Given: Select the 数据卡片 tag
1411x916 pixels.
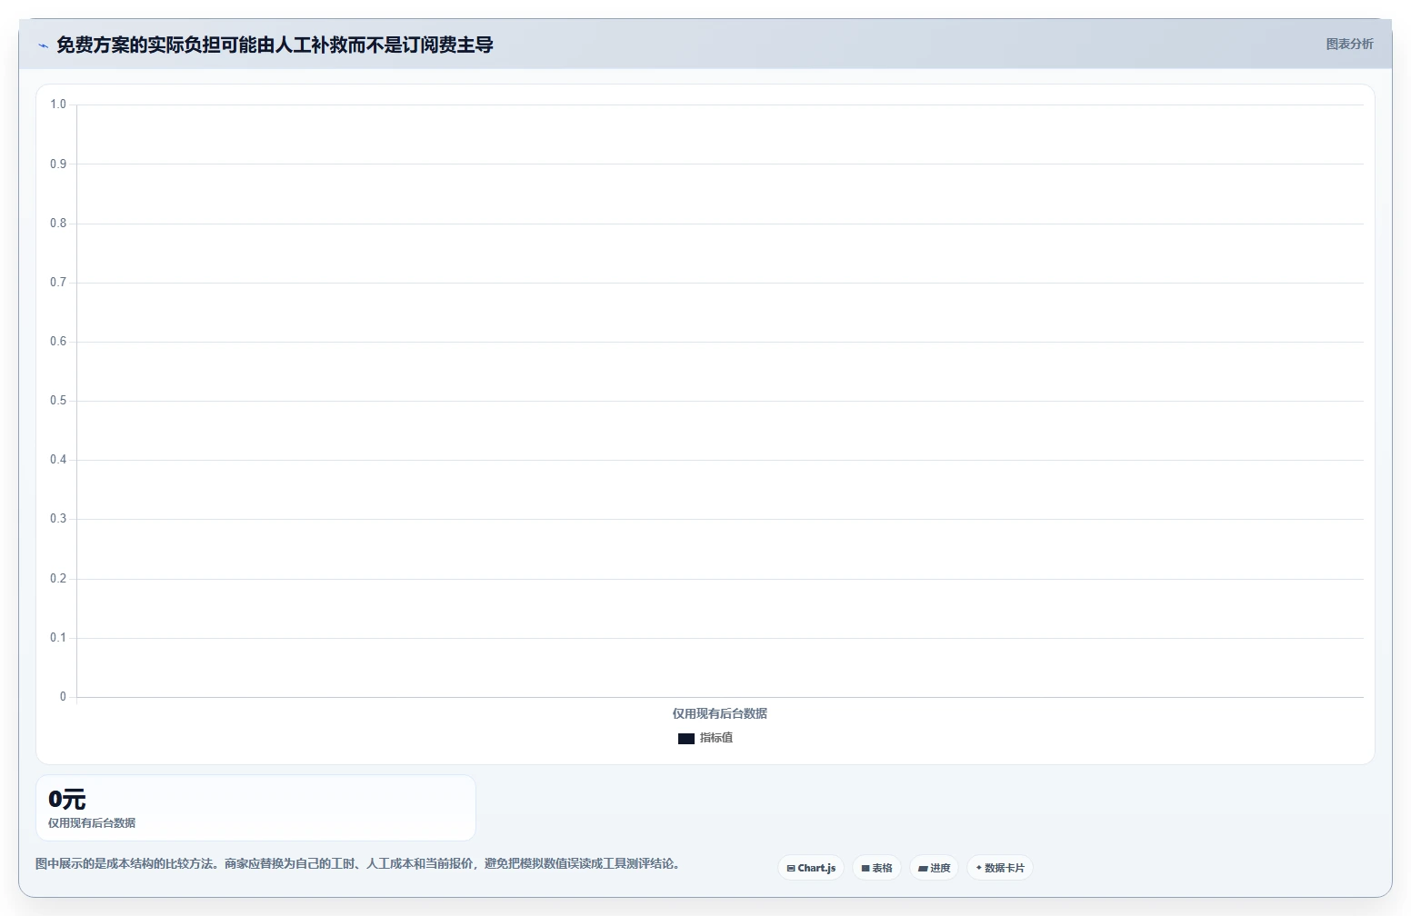Looking at the screenshot, I should [x=1000, y=868].
